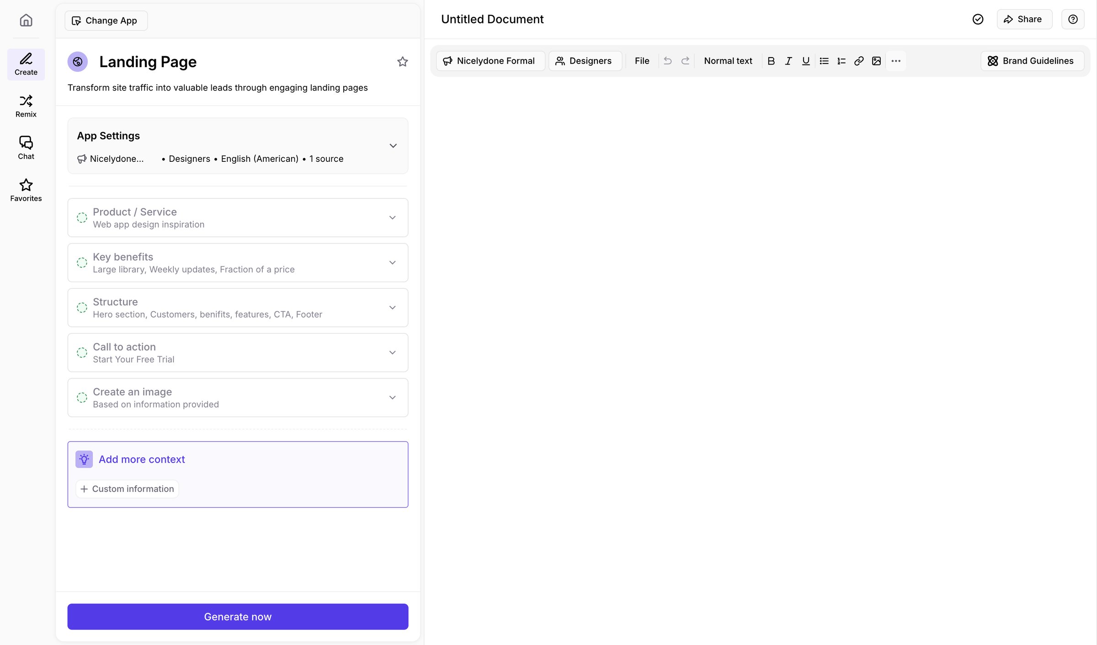The width and height of the screenshot is (1097, 645).
Task: Click the Generate now button
Action: pos(238,617)
